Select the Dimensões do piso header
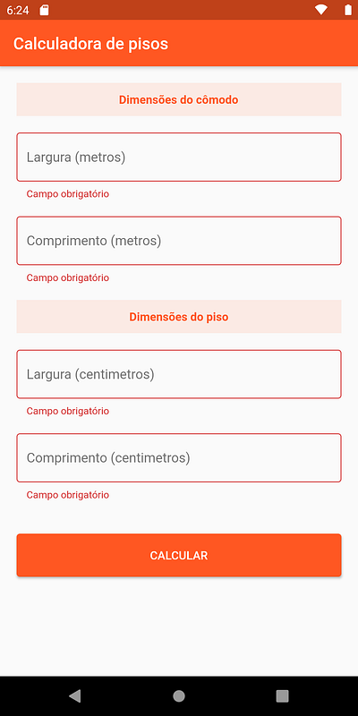Screen dimensions: 358x716 point(179,317)
